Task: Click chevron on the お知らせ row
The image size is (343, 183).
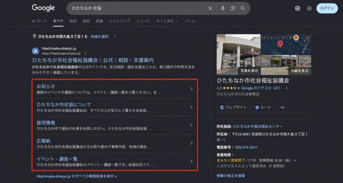Action: (191, 89)
